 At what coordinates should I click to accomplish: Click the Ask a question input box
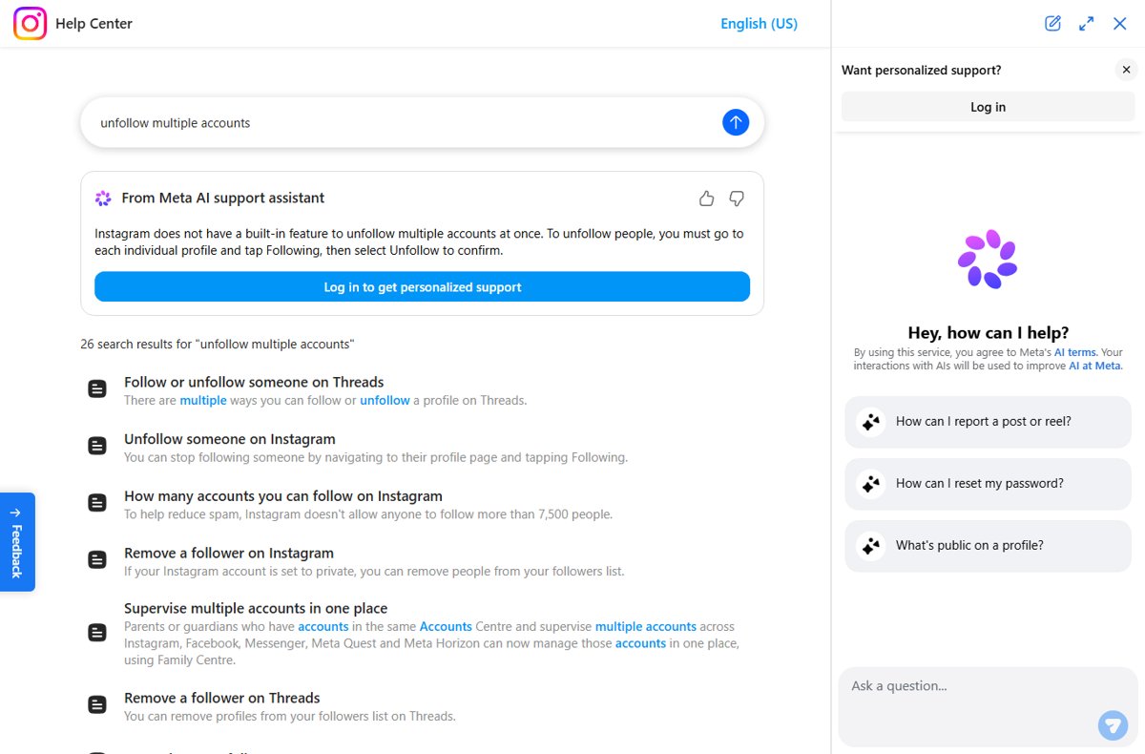tap(988, 706)
